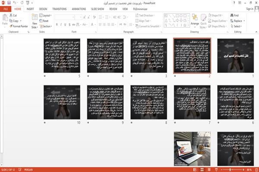The width and height of the screenshot is (259, 172).
Task: Click Find in the Editing group
Action: click(234, 16)
